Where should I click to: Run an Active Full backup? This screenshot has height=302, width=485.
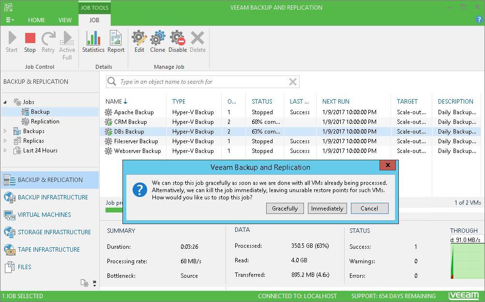[x=67, y=45]
